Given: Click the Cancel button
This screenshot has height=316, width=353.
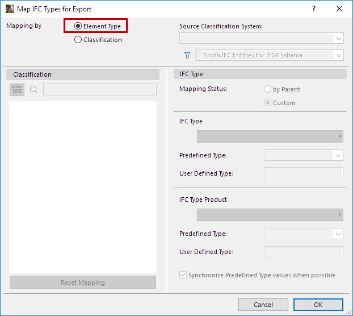Looking at the screenshot, I should pyautogui.click(x=263, y=305).
